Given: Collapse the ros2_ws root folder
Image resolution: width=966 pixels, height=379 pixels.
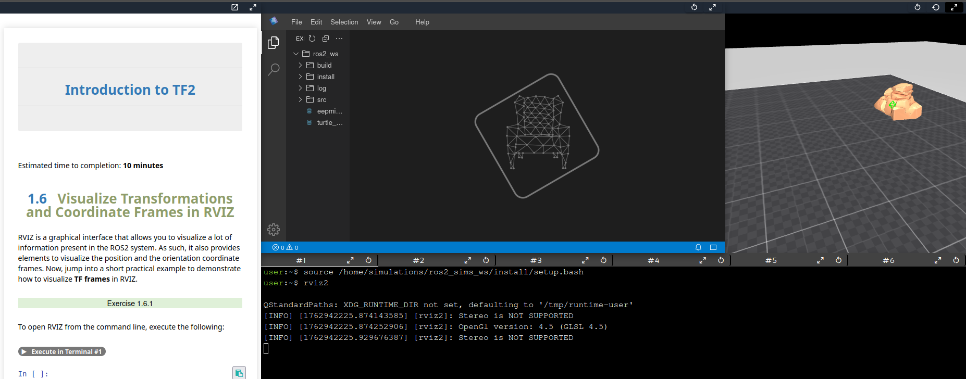Looking at the screenshot, I should coord(296,54).
